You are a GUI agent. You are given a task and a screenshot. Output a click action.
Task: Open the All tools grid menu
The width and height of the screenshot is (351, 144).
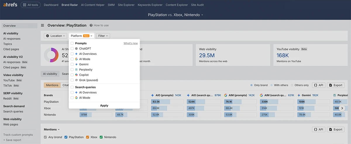30,5
